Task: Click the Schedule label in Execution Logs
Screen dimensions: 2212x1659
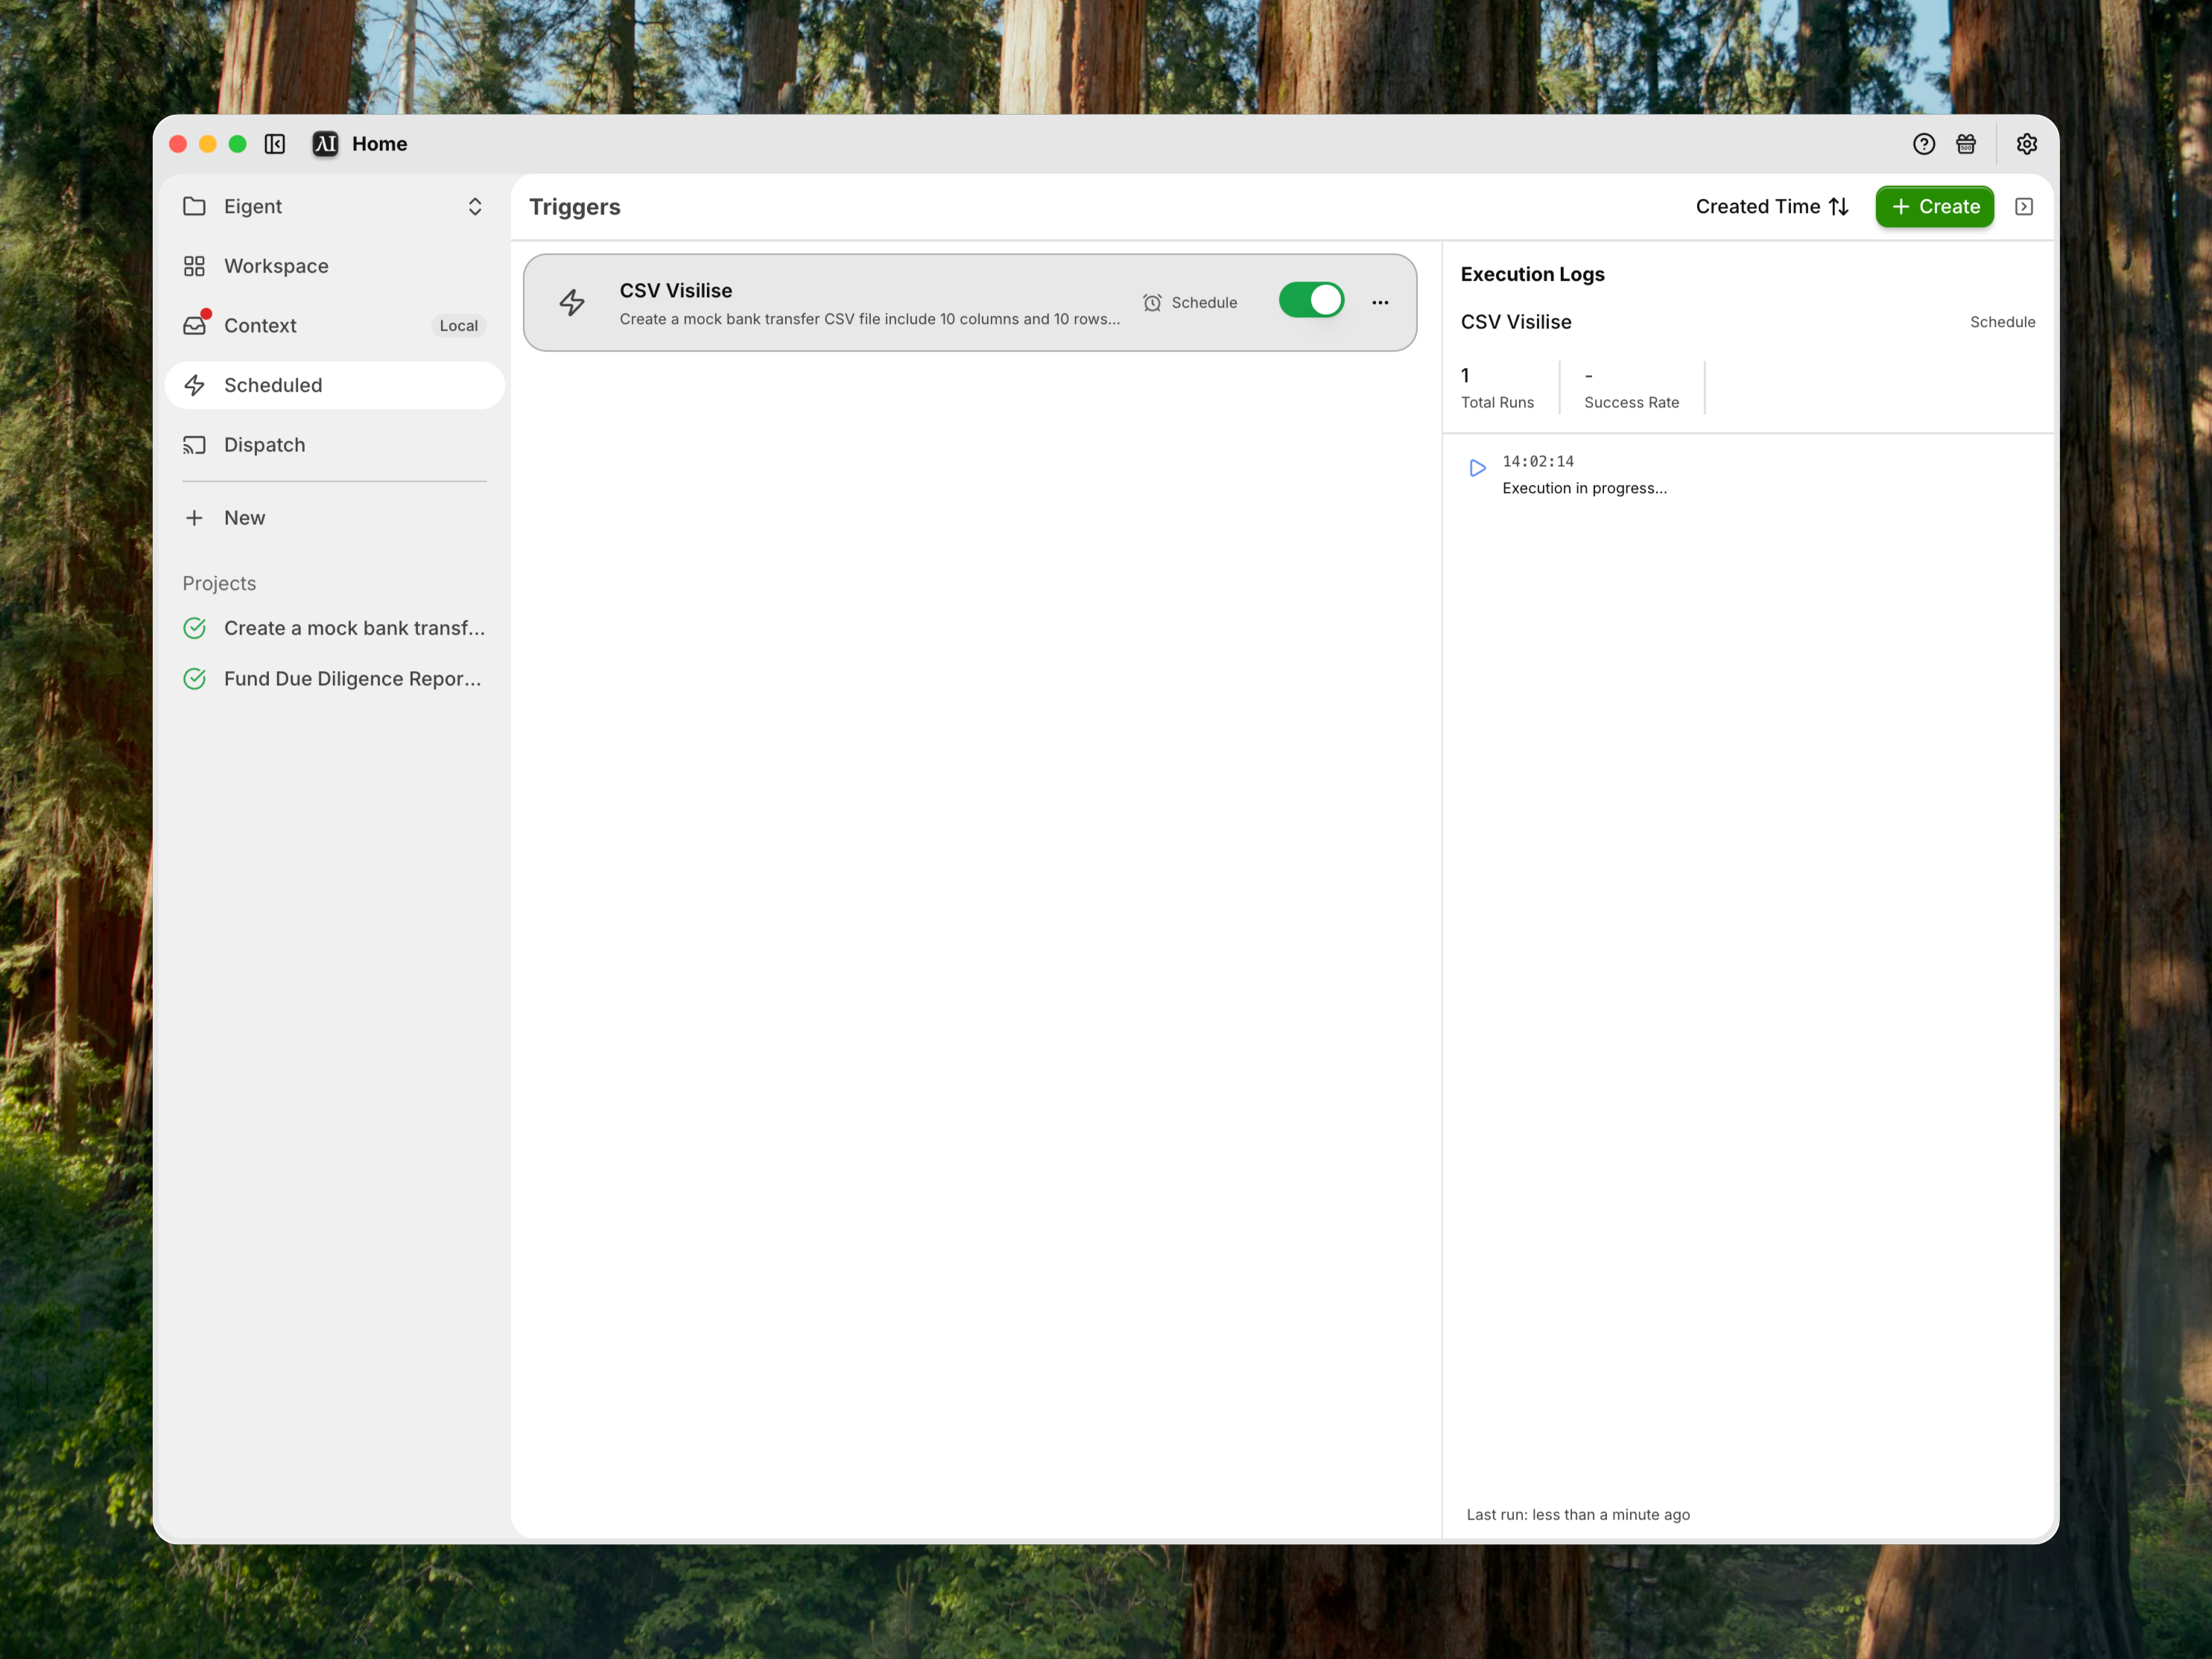Action: tap(2002, 322)
